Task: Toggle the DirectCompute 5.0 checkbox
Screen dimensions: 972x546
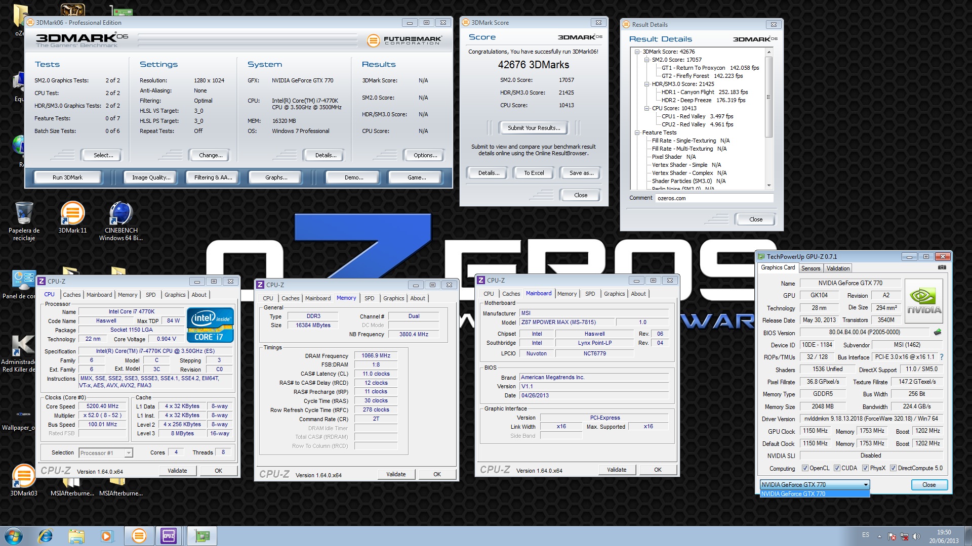Action: tap(893, 468)
